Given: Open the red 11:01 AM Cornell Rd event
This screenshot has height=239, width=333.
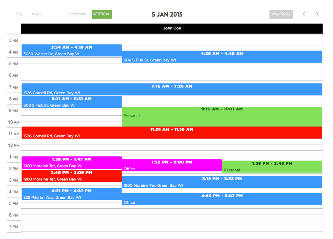Looking at the screenshot, I should coord(172,132).
